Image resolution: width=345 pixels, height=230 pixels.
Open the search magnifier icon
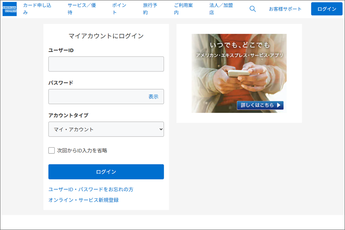253,9
